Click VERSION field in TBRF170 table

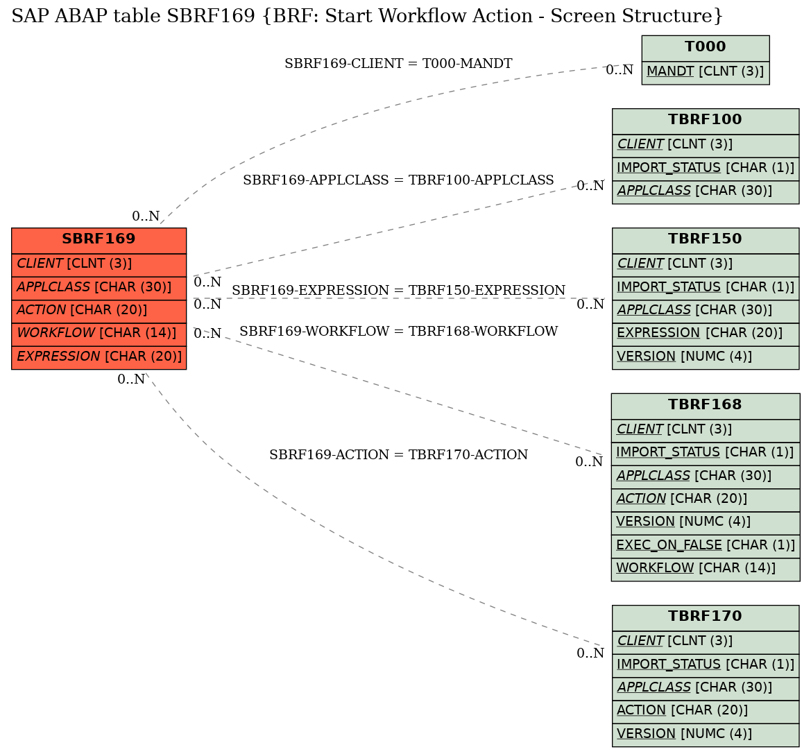pyautogui.click(x=706, y=735)
